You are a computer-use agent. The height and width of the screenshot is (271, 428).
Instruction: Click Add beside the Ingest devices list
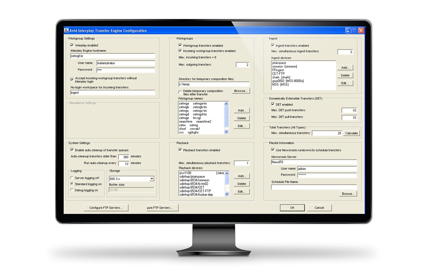coord(345,67)
